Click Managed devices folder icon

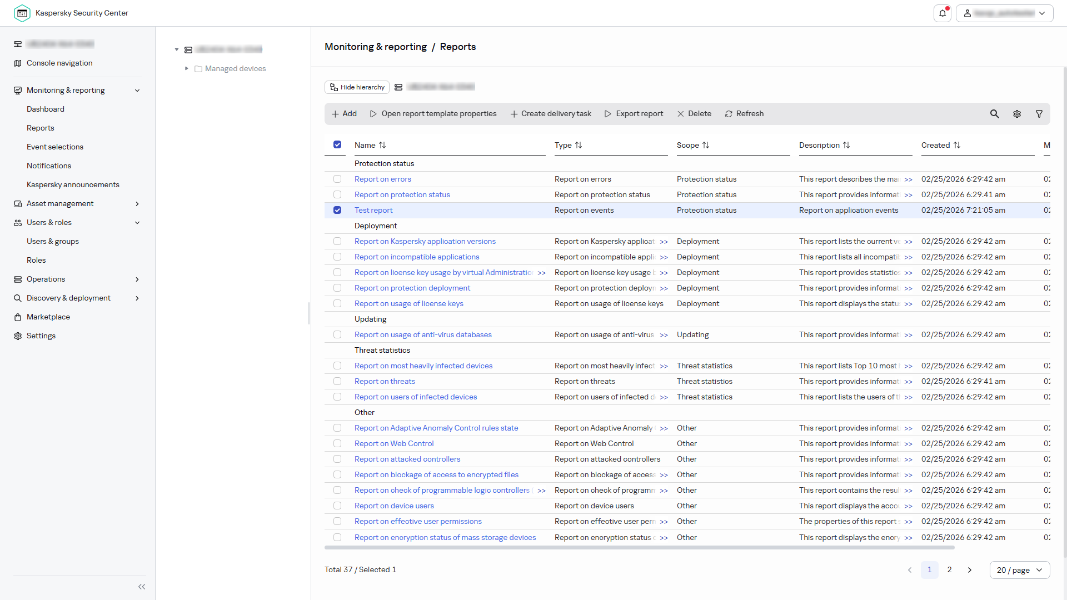point(198,69)
